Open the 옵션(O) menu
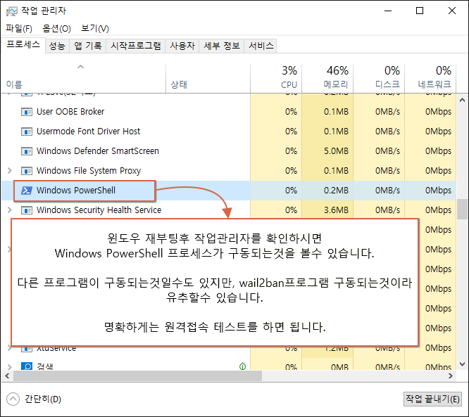Viewport: 469px width, 417px height. [x=56, y=29]
